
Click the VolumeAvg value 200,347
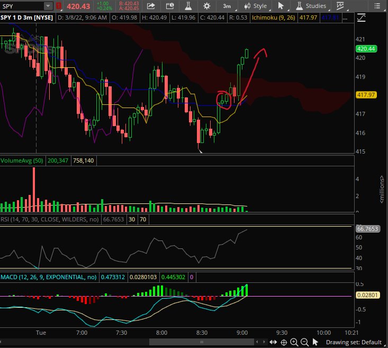[58, 160]
